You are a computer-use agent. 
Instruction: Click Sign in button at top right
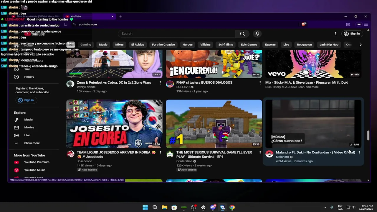tap(352, 34)
